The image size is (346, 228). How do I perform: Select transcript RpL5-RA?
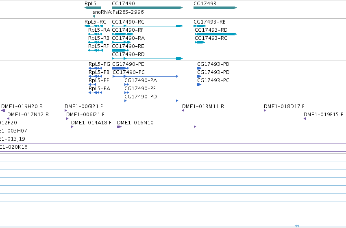pos(99,30)
